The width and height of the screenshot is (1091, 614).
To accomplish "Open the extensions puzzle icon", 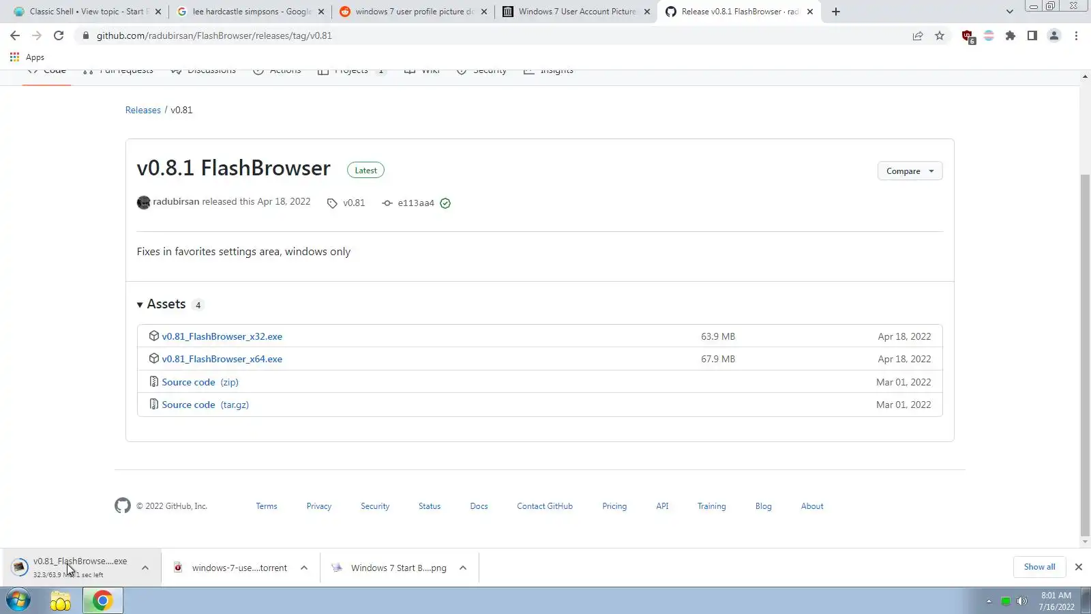I will point(1011,35).
